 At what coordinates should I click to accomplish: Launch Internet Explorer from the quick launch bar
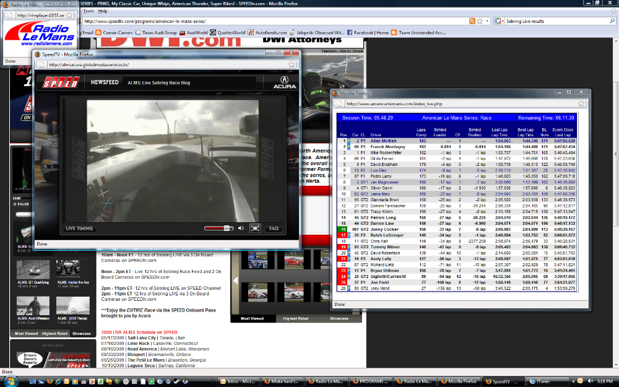[x=58, y=381]
